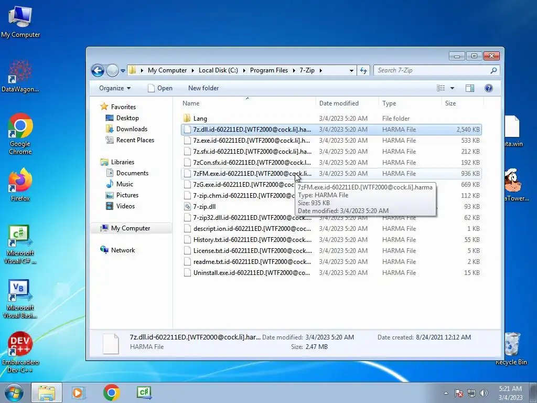
Task: Open the Recycle Bin
Action: 511,348
